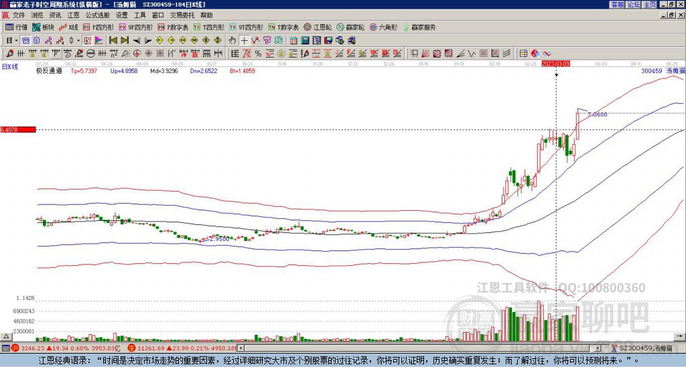The width and height of the screenshot is (686, 367).
Task: Click the percent sign tool icon
Action: click(258, 53)
